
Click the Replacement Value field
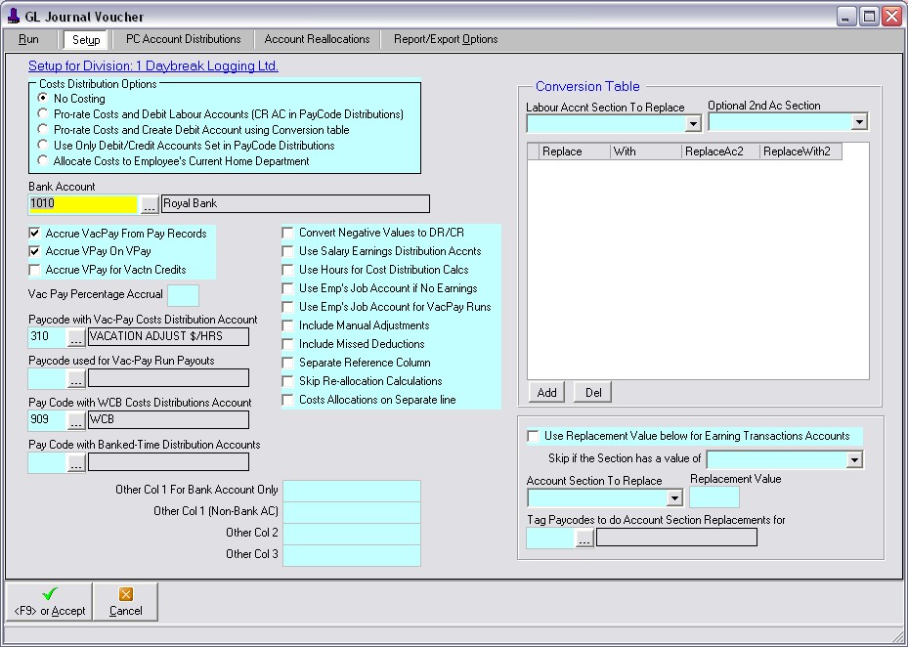[714, 497]
